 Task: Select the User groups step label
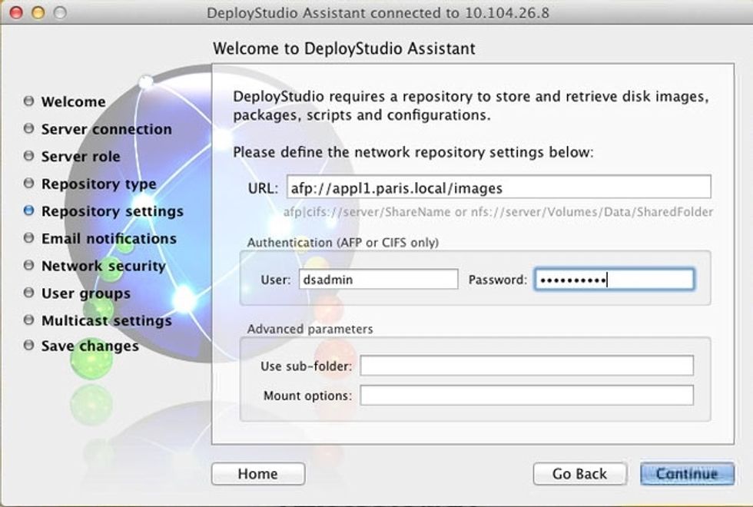coord(85,293)
